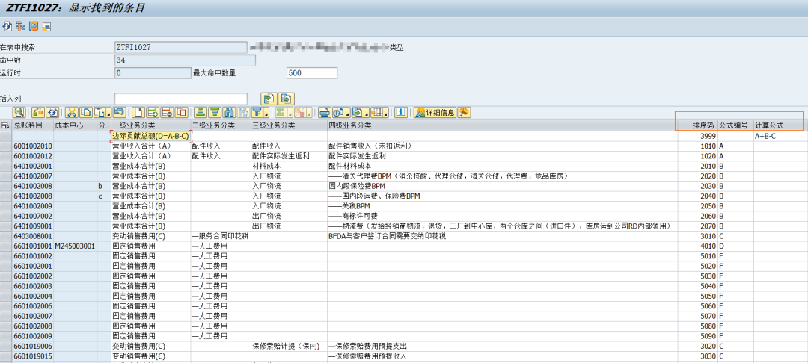The width and height of the screenshot is (808, 363).
Task: Click the first button beside 插入列 field
Action: (x=269, y=99)
